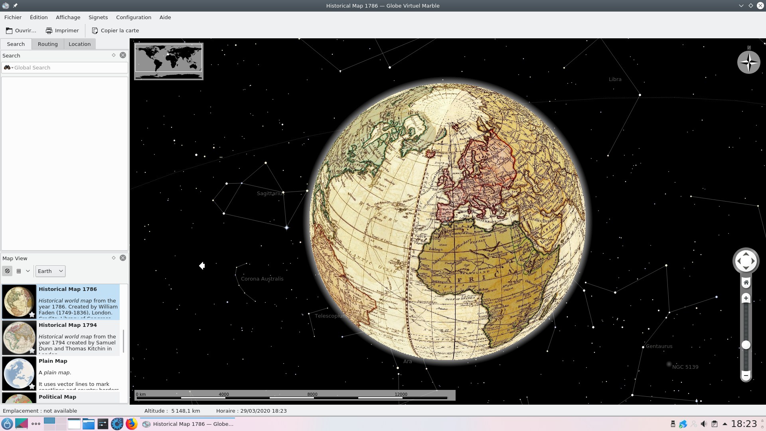Click the down arrow on the navigation pad
The image size is (766, 431).
(746, 268)
